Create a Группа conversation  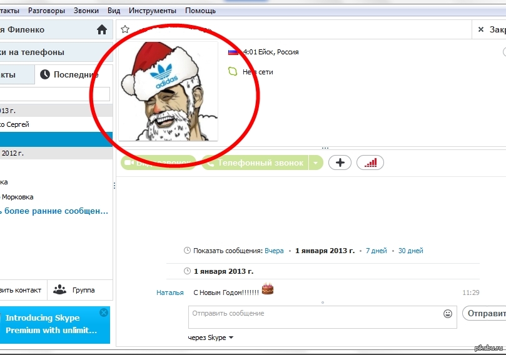click(80, 290)
